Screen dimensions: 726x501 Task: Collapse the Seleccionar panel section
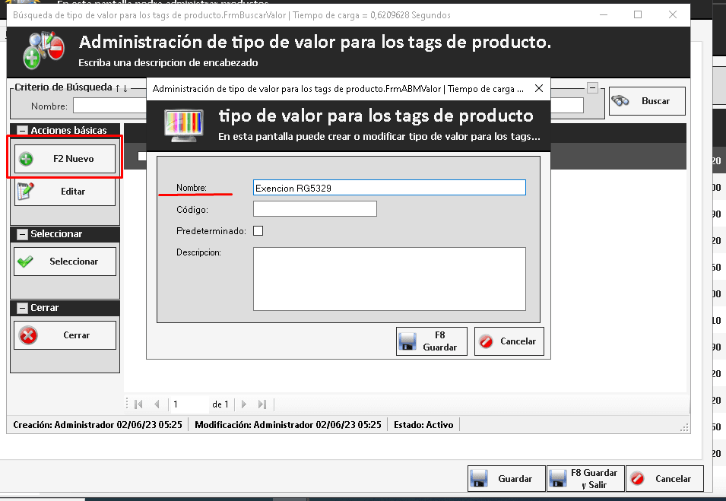[22, 234]
